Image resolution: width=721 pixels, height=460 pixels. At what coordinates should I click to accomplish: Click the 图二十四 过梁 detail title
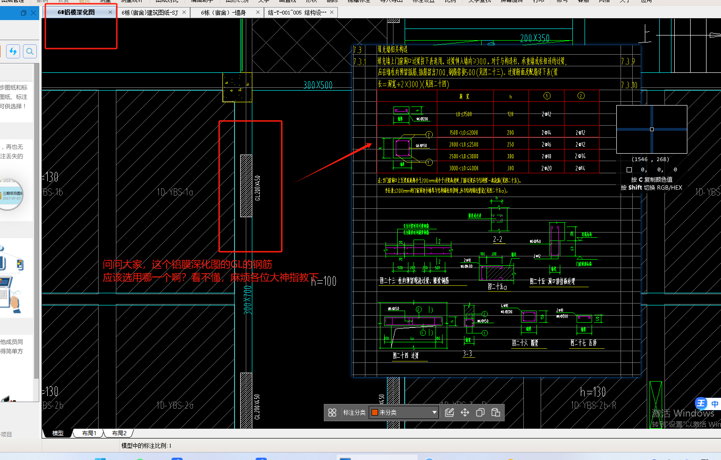(406, 356)
